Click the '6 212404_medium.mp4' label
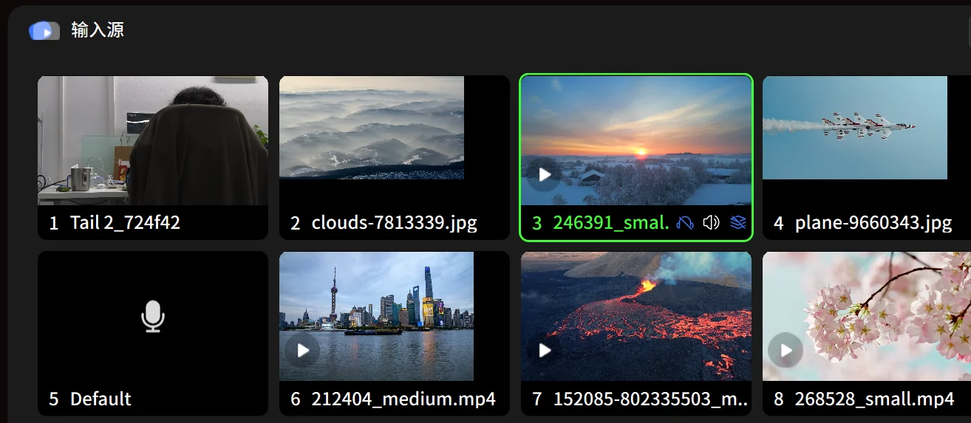Viewport: 971px width, 423px height. [392, 399]
